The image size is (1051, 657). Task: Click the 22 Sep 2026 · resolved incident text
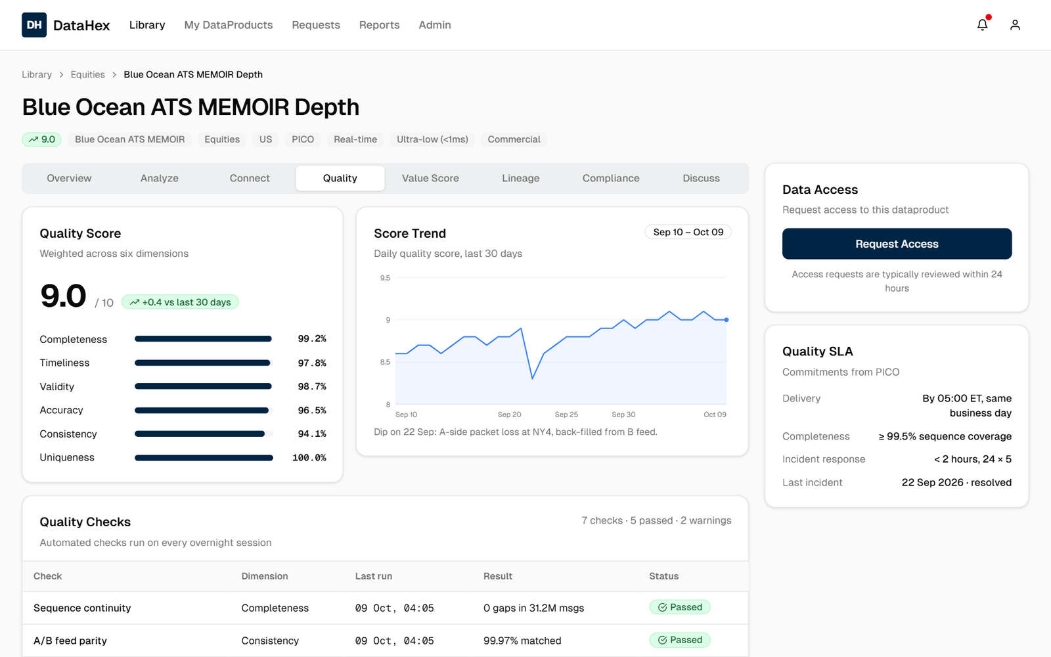(956, 482)
